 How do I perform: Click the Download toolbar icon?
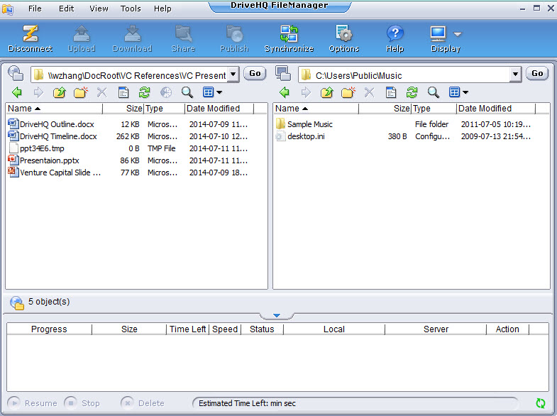132,38
